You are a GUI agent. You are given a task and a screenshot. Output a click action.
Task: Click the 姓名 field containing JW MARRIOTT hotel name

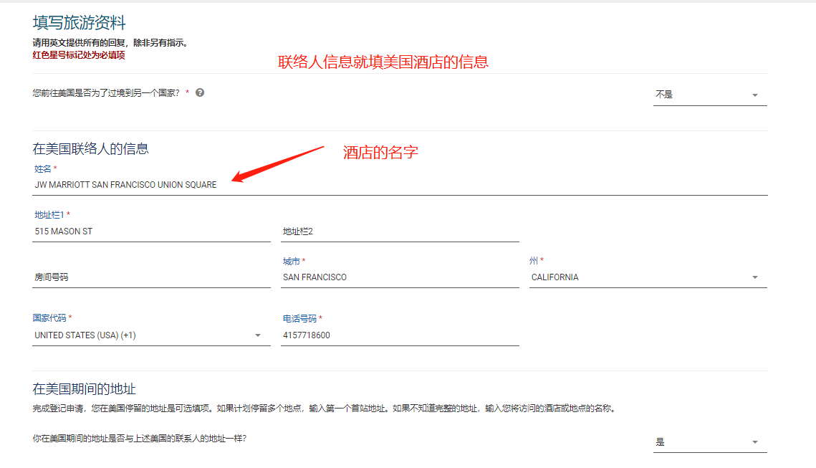[x=400, y=185]
